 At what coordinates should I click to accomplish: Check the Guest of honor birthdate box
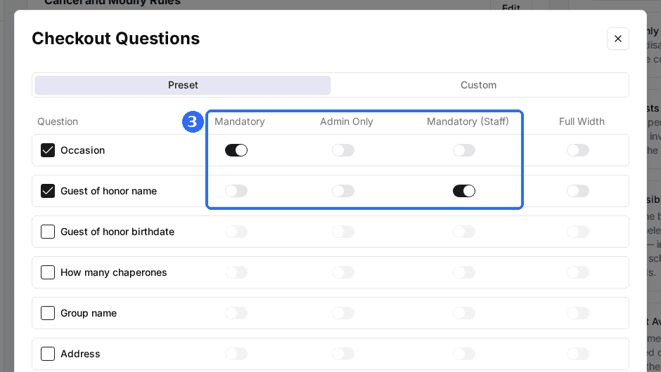coord(48,232)
